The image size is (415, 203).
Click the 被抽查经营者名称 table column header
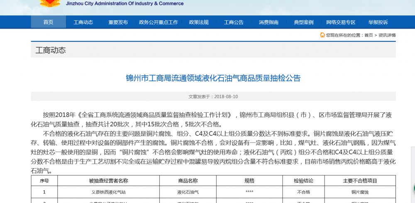[x=108, y=181]
